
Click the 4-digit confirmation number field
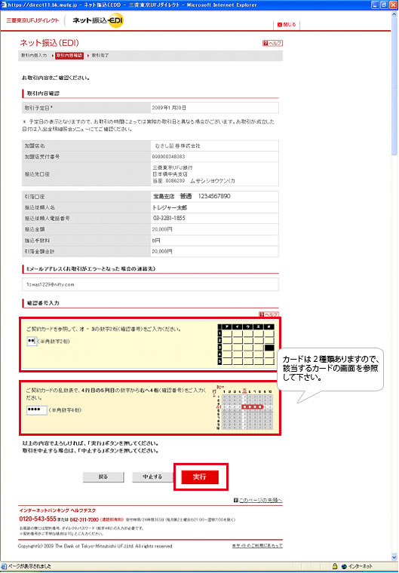pyautogui.click(x=36, y=410)
